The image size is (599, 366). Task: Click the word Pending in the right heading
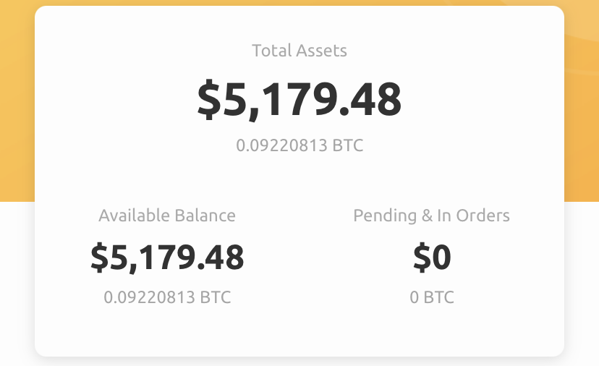coord(385,216)
